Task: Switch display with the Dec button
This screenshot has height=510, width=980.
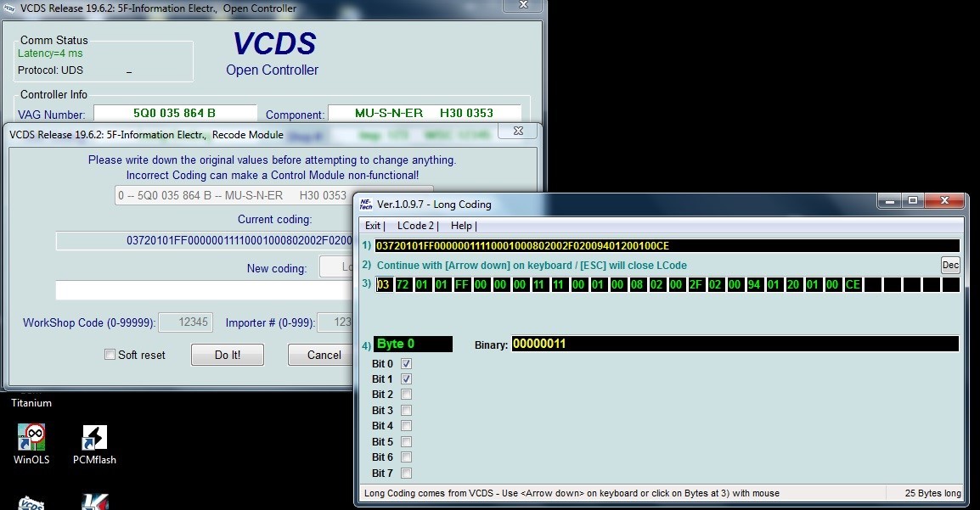Action: 950,265
